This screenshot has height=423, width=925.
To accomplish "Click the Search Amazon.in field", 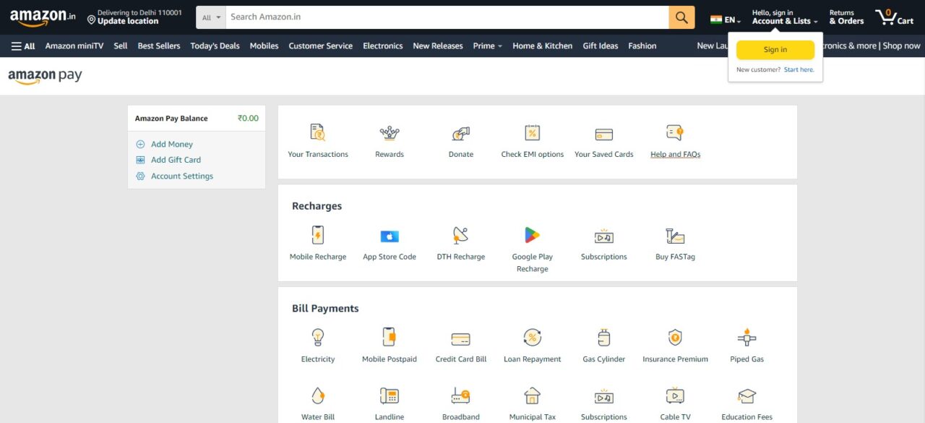I will tap(447, 17).
